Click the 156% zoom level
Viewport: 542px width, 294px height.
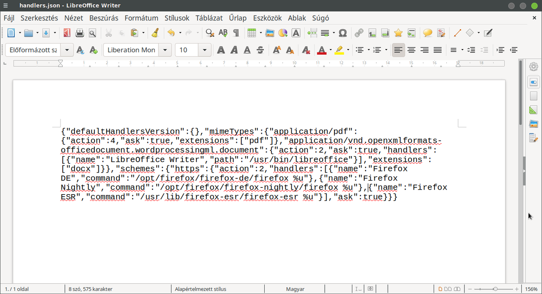pos(531,289)
